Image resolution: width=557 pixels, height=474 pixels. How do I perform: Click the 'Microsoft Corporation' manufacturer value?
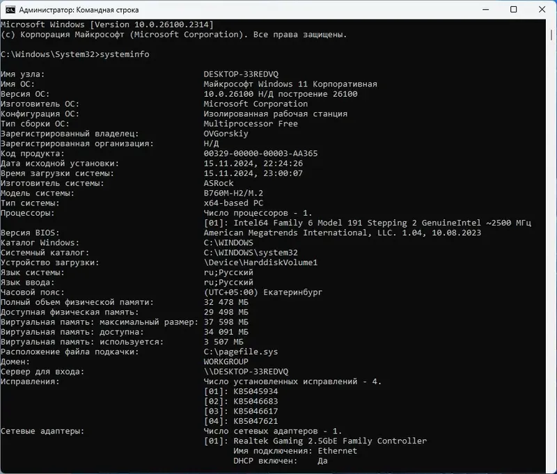256,104
